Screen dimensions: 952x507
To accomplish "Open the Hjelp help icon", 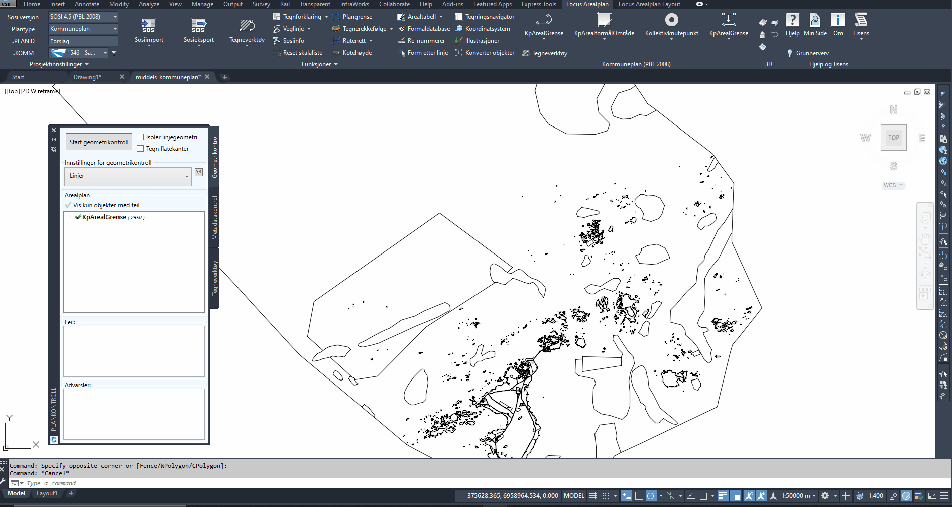I will click(792, 20).
